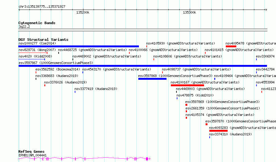Click the 135200k ruler label
Screen dimensions: 276x162
(83, 12)
